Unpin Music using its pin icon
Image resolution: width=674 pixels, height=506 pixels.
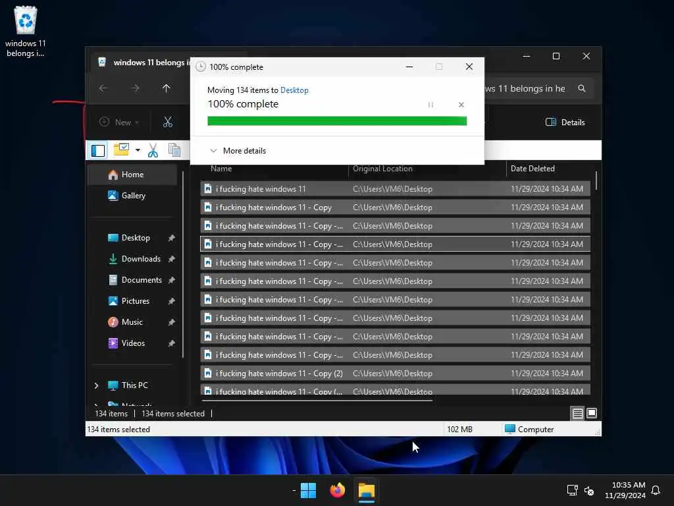tap(172, 322)
